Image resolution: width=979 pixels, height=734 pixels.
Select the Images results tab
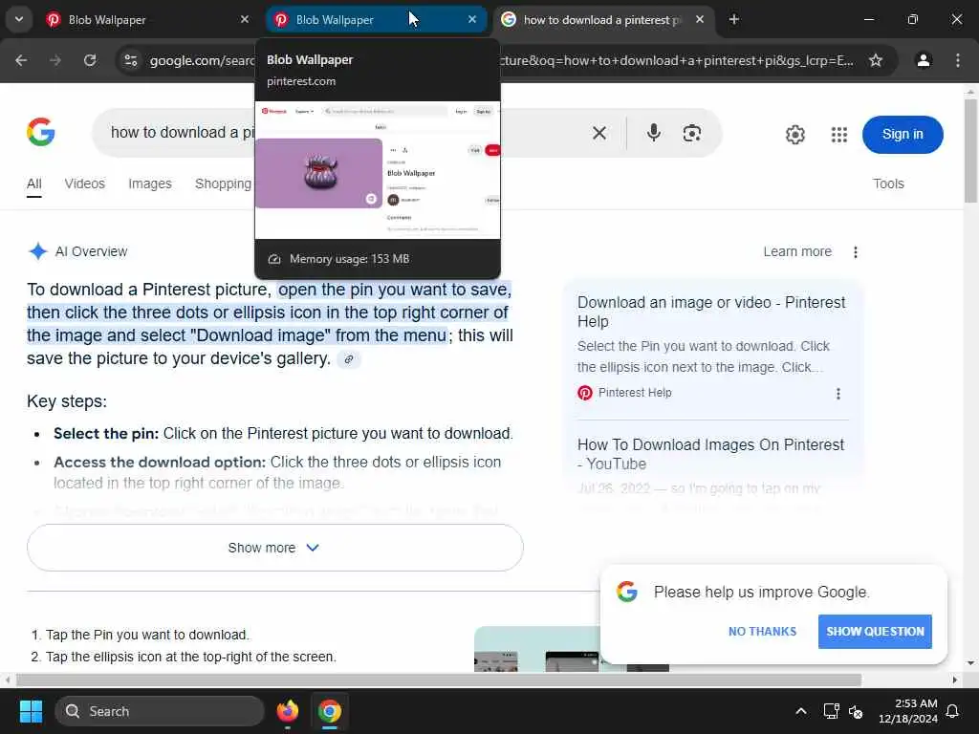(x=150, y=183)
